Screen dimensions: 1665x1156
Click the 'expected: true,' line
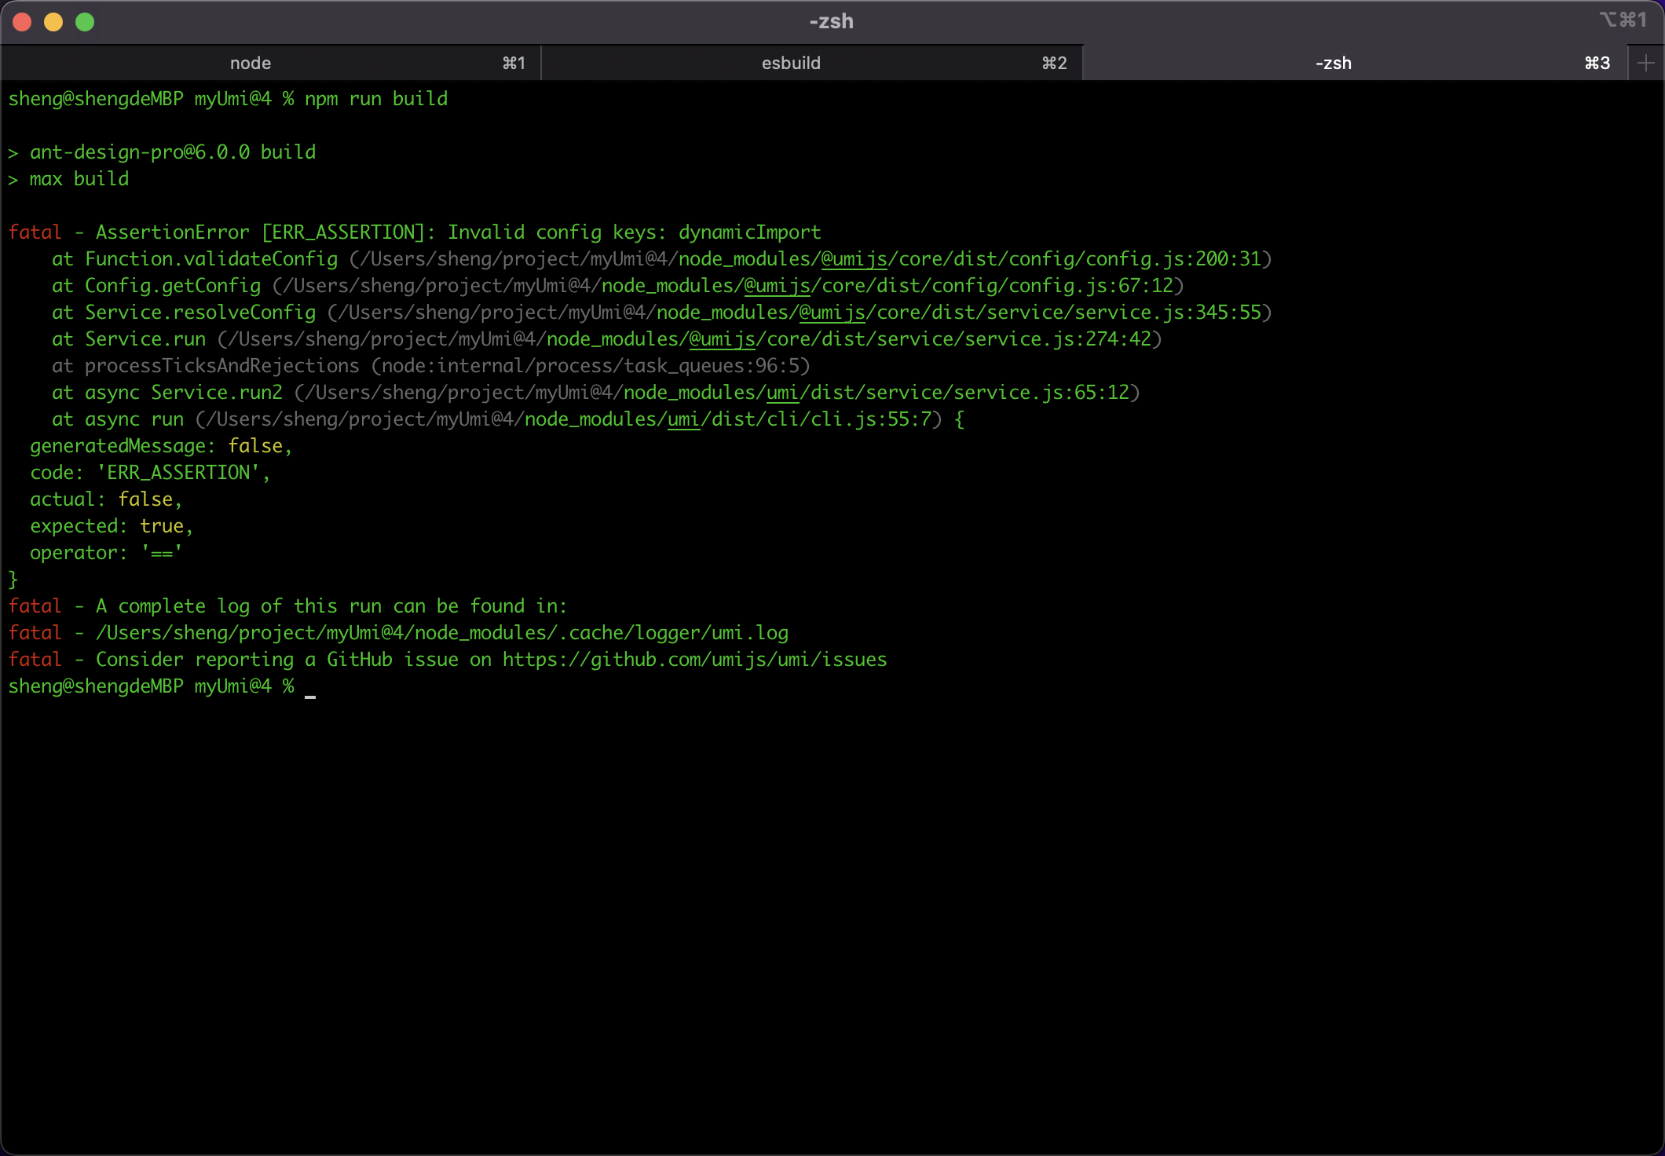click(112, 526)
